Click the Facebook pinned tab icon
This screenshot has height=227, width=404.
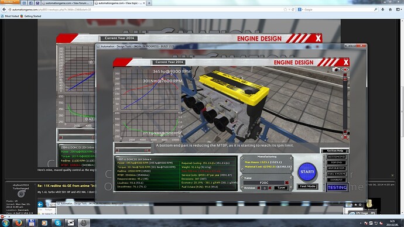[30, 3]
